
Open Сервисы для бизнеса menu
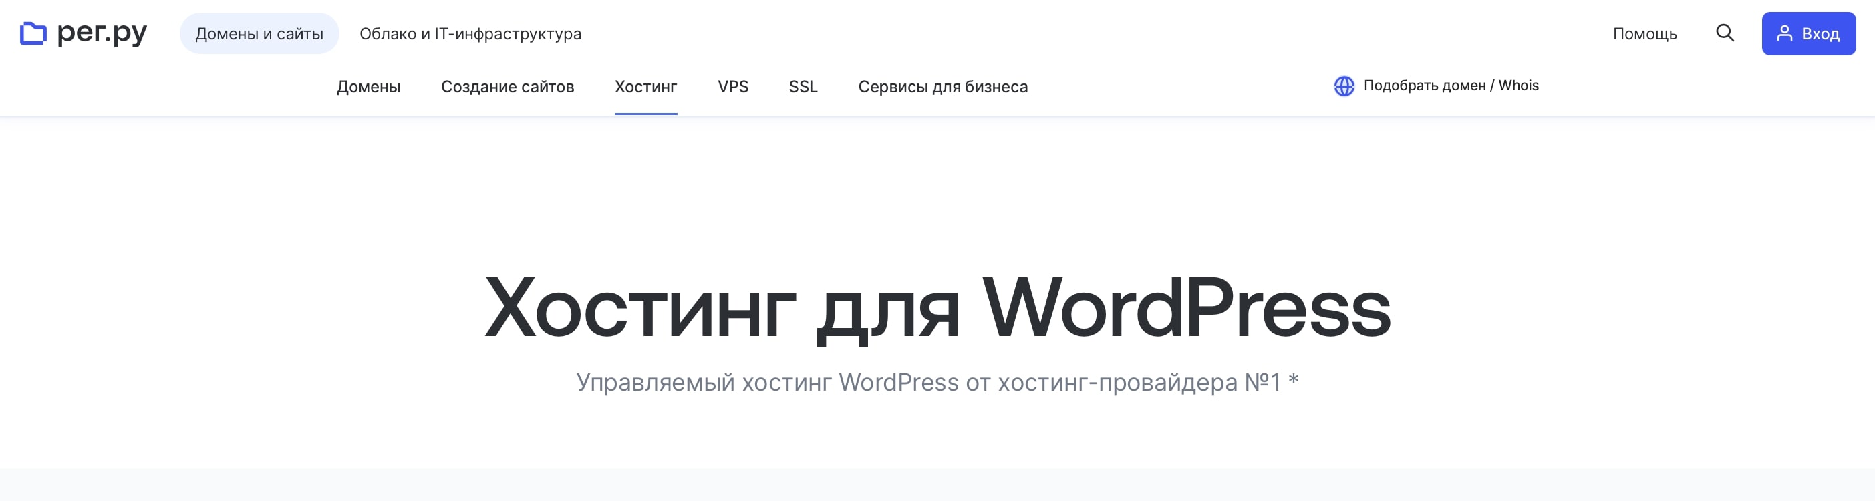coord(943,87)
